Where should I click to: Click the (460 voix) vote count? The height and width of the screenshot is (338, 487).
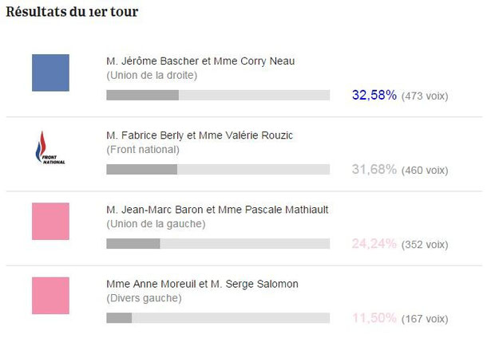(425, 171)
